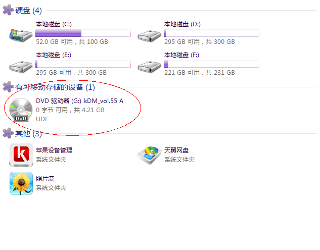This screenshot has width=320, height=250.
Task: Open the 苹果设备管理 red K icon
Action: pos(21,155)
